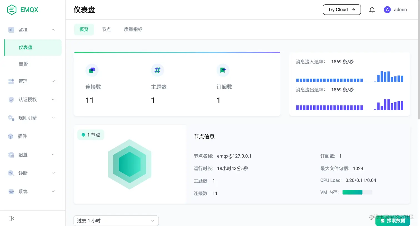Image resolution: width=420 pixels, height=226 pixels.
Task: Open the 过去 1 小时 time range dropdown
Action: tap(116, 220)
